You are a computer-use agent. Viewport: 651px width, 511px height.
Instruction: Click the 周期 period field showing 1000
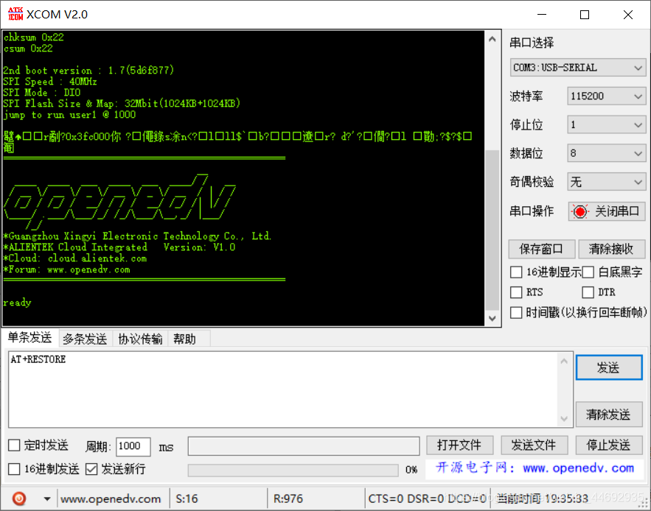tap(133, 446)
